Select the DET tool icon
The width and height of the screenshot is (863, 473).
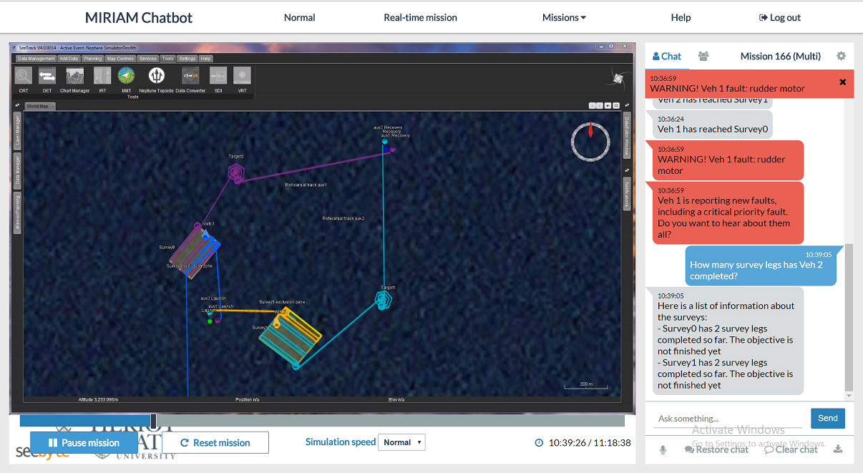47,77
